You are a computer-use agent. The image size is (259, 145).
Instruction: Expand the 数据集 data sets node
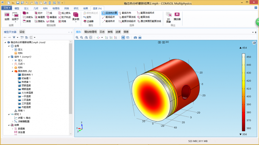[x=13, y=129]
